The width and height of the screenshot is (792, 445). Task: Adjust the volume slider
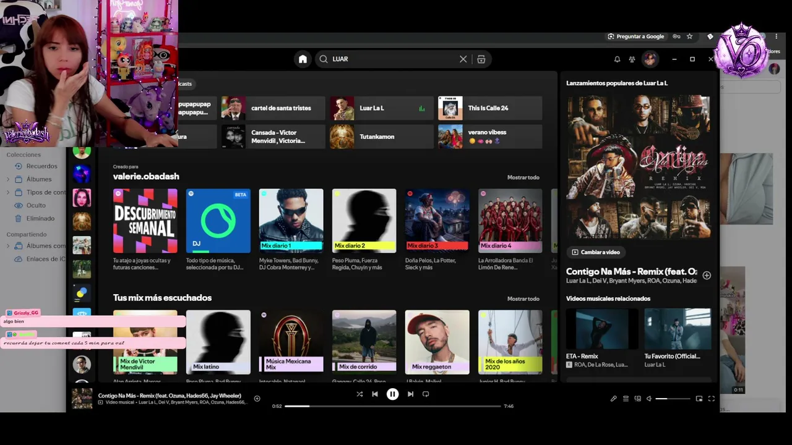[x=673, y=399]
